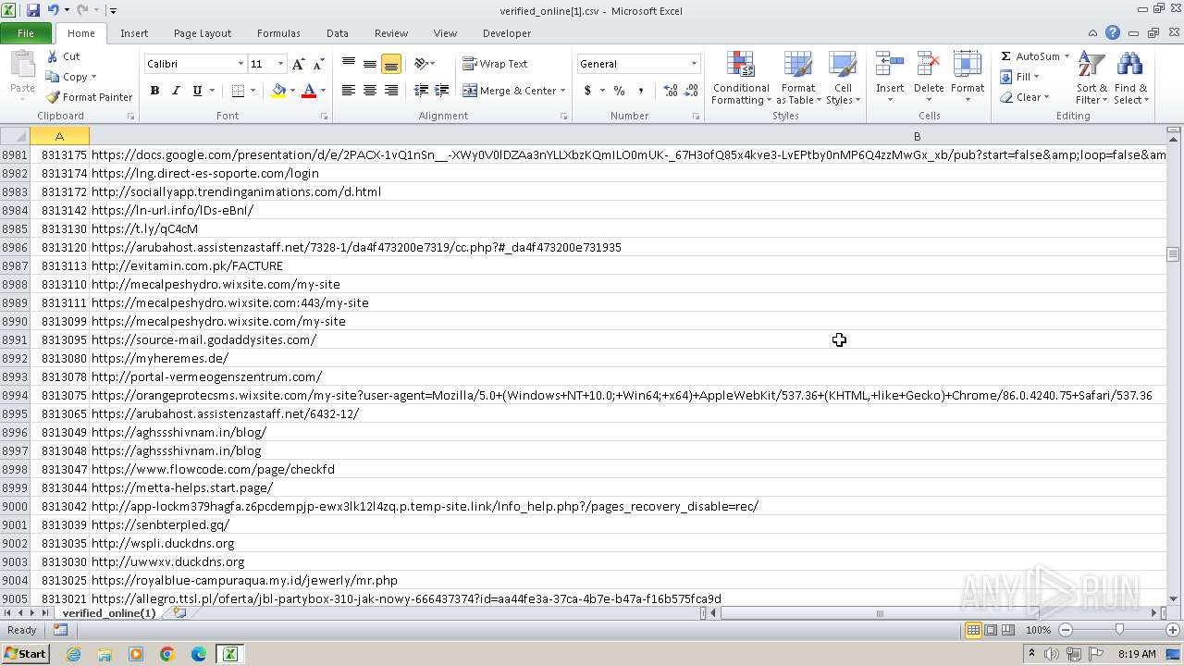
Task: Toggle Bold formatting
Action: 154,91
